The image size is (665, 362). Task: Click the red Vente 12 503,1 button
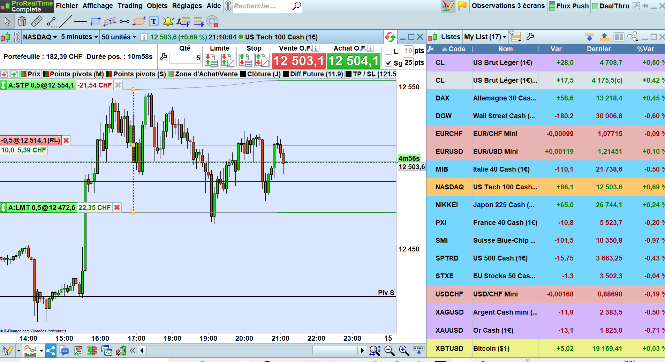coord(299,61)
